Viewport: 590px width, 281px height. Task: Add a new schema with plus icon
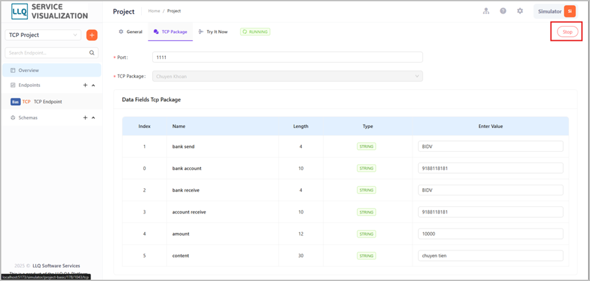85,118
